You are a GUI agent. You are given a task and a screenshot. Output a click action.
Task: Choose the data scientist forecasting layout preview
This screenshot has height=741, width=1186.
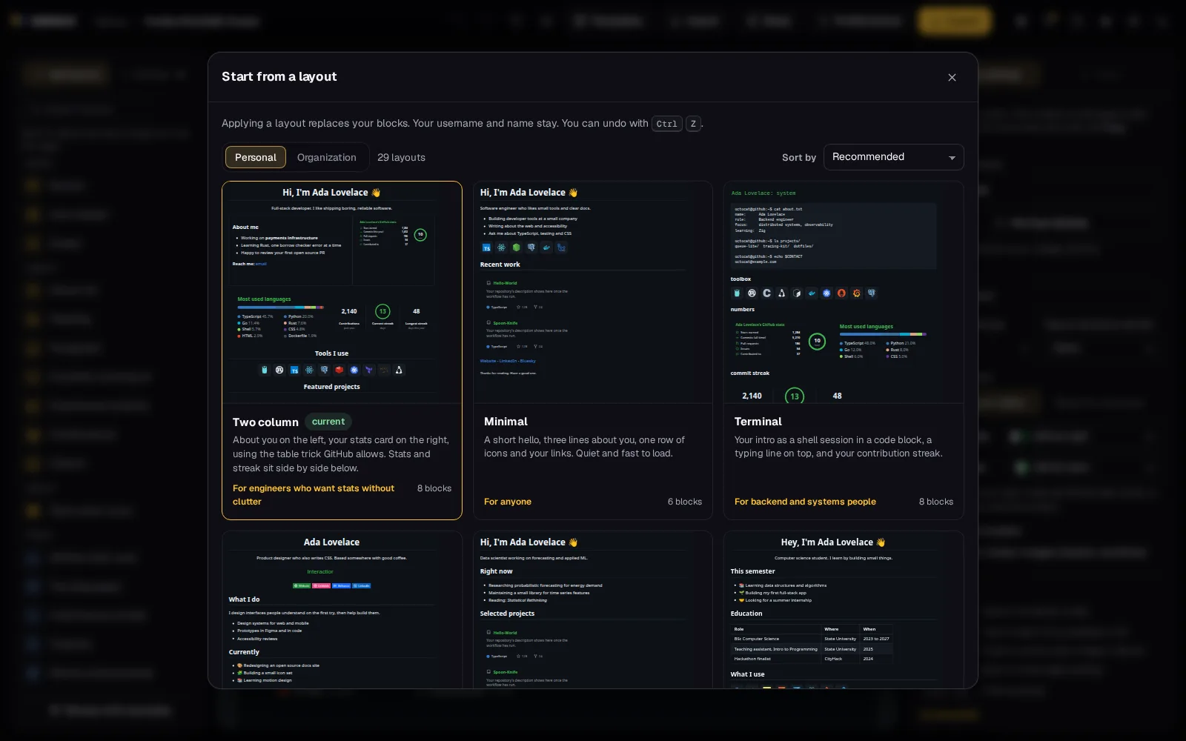click(593, 609)
